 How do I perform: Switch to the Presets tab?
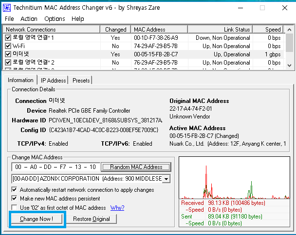[x=81, y=81]
